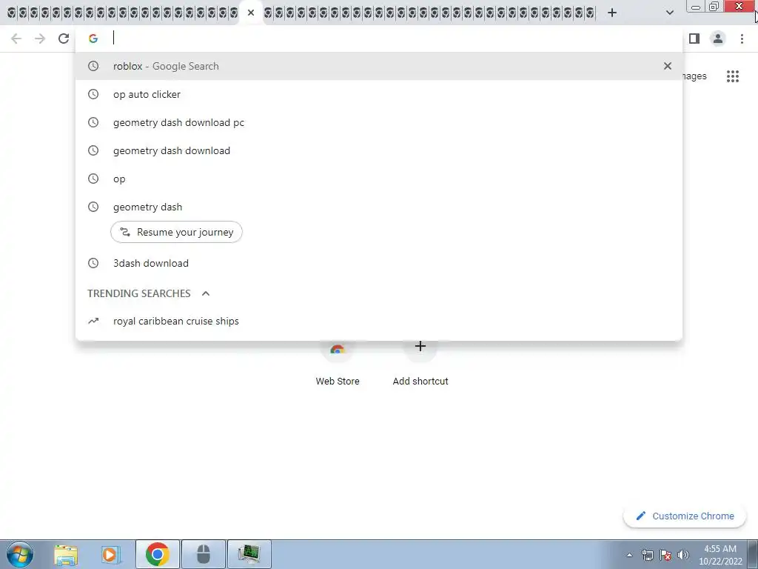
Task: Collapse the Trending Searches section
Action: click(206, 293)
